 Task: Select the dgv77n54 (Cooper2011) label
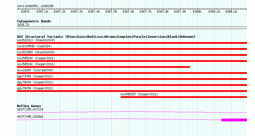click(35, 76)
